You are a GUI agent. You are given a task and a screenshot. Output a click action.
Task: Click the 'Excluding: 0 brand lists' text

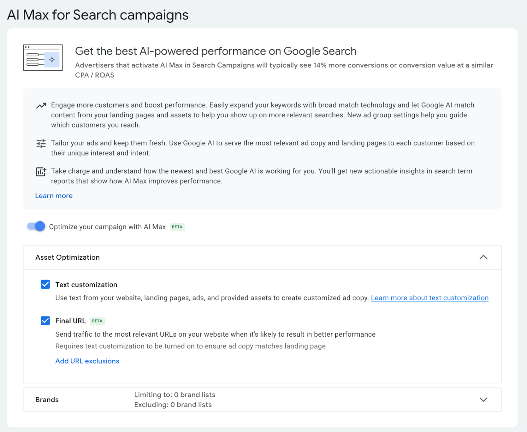click(173, 405)
